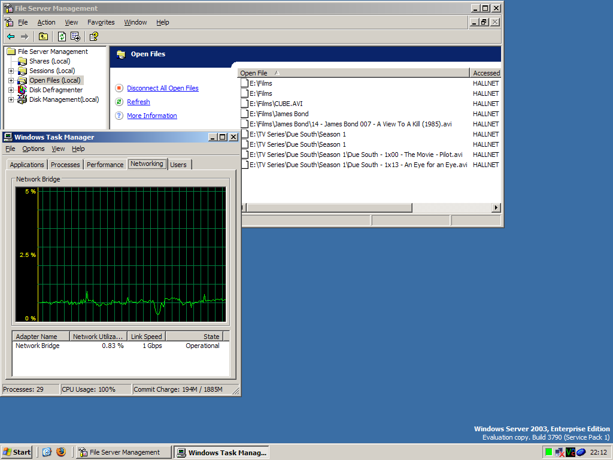Click the More Information link
This screenshot has width=613, height=460.
point(151,116)
